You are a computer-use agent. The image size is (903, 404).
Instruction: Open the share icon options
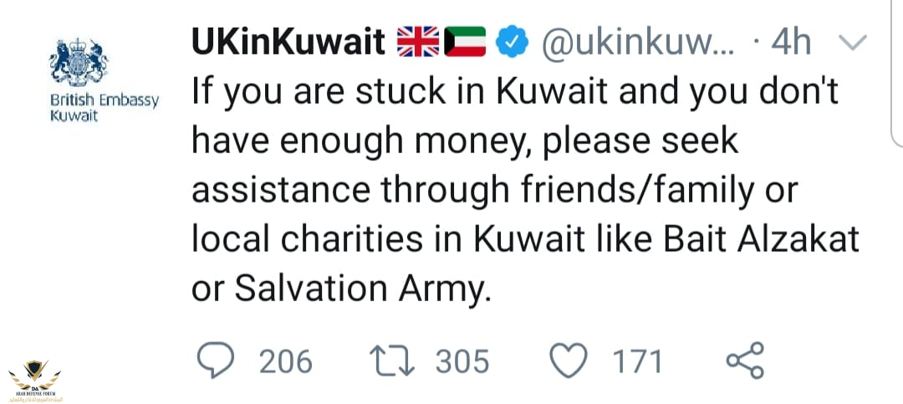click(744, 361)
